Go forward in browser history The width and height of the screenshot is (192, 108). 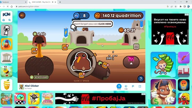point(4,6)
